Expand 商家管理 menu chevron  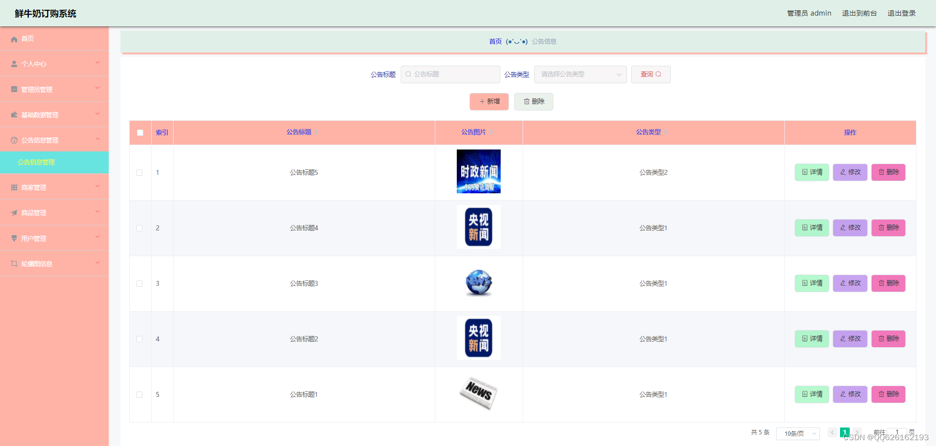[97, 186]
